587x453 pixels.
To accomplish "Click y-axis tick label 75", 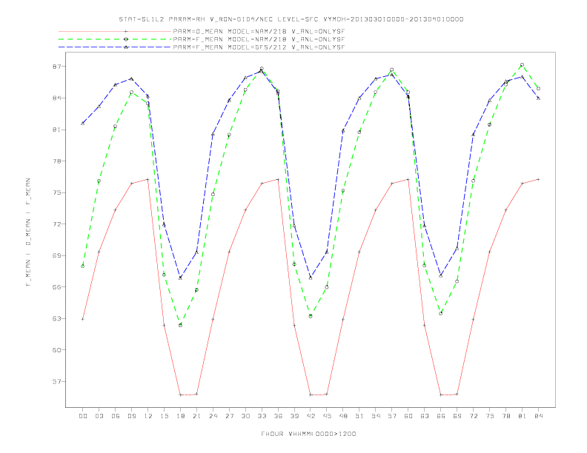I will 57,193.
